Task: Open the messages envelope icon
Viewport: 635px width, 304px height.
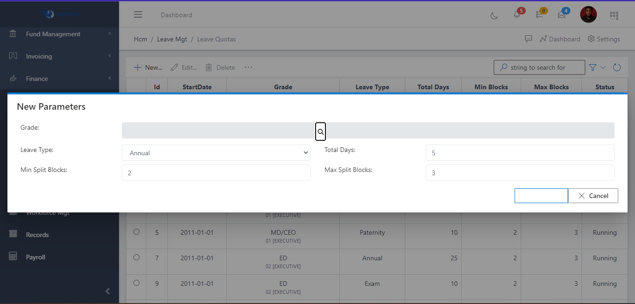Action: tap(562, 15)
